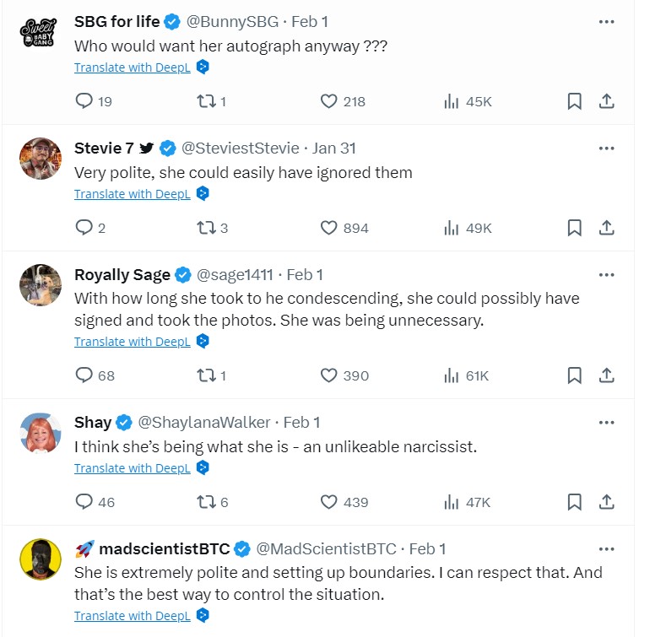Bookmark the Stevie 7 tweet
This screenshot has width=650, height=637.
[574, 228]
